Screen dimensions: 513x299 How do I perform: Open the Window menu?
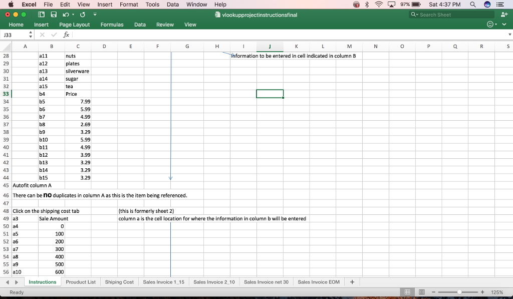click(x=196, y=5)
